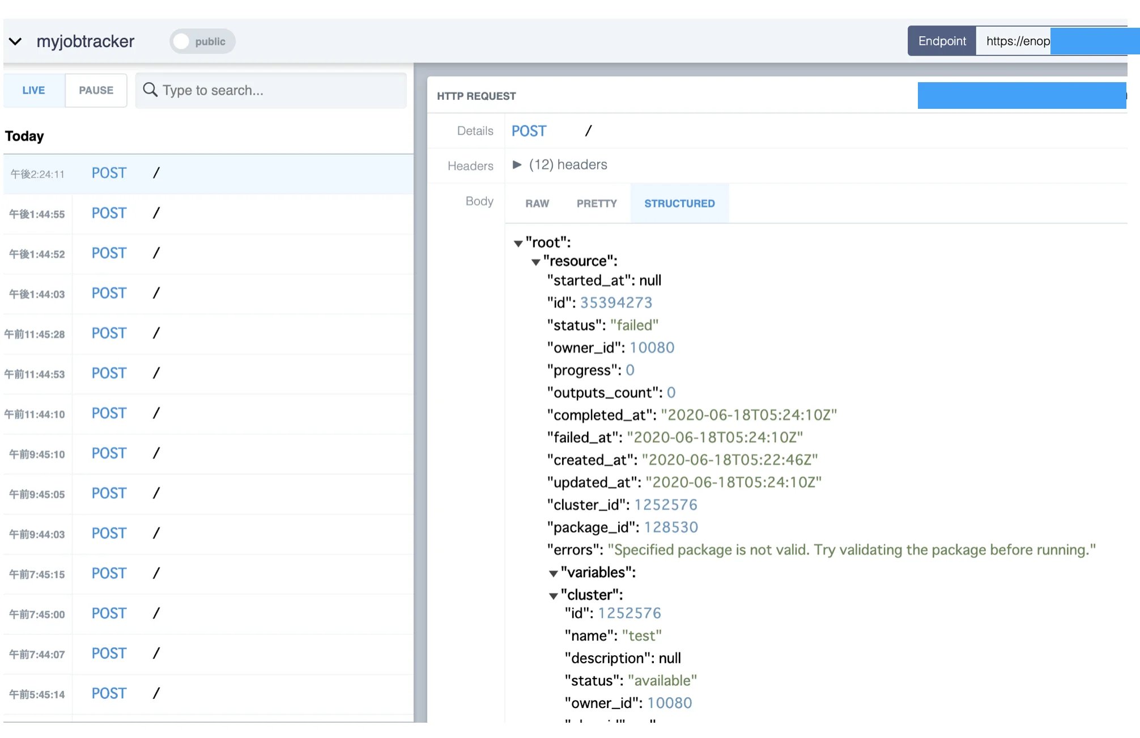This screenshot has width=1140, height=738.
Task: Collapse the "cluster" tree node
Action: point(553,596)
